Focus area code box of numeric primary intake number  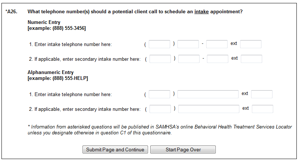[159, 44]
